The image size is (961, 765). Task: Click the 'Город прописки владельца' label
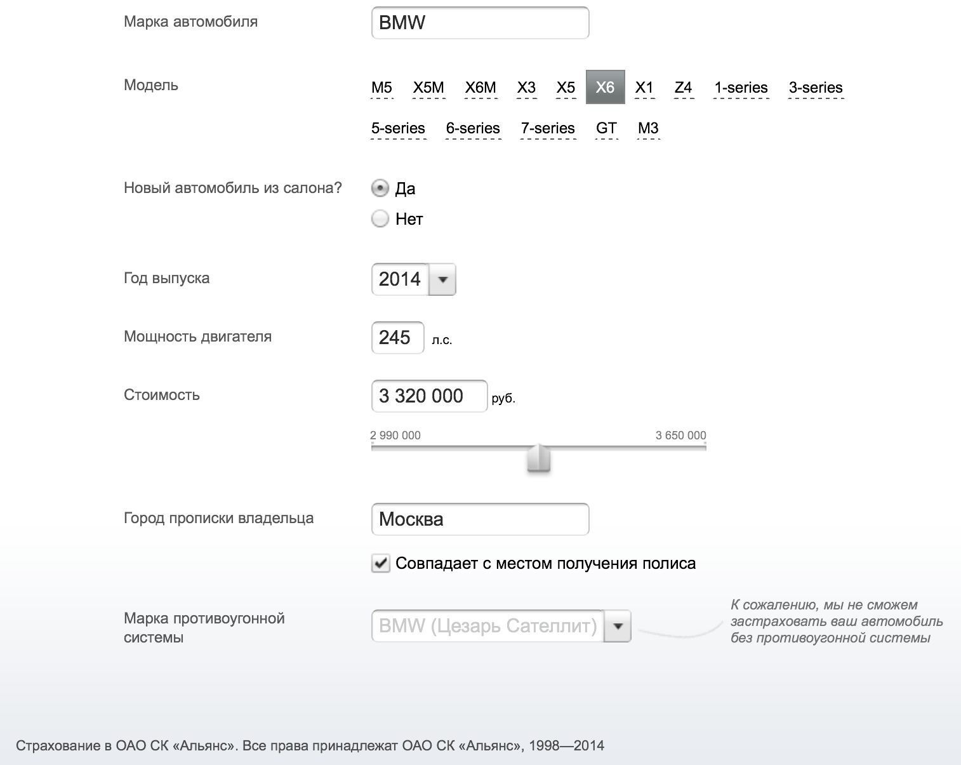coord(218,518)
